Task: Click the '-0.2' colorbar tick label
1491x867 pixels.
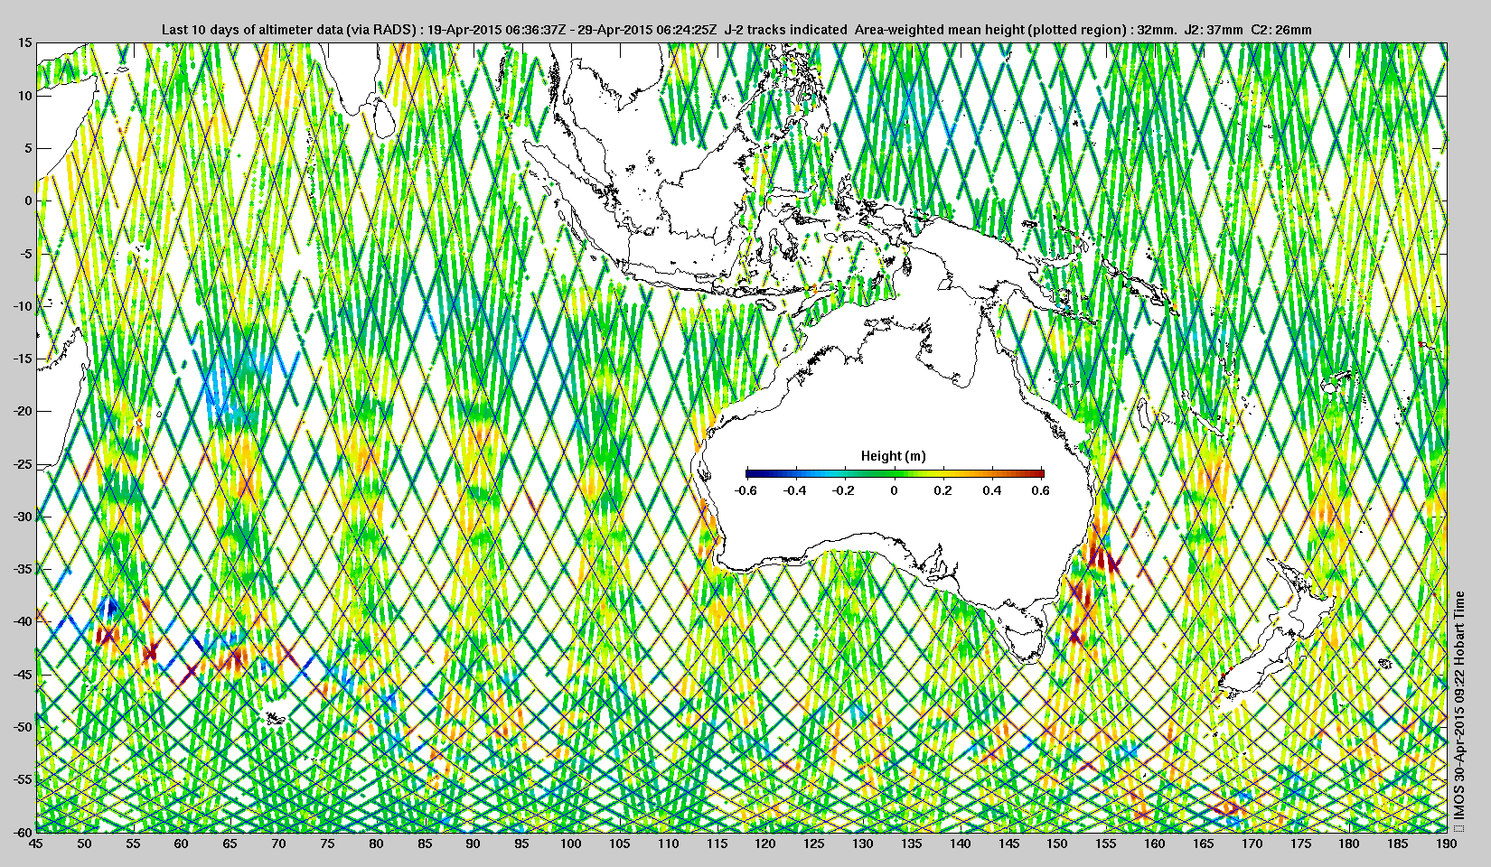Action: (x=844, y=490)
